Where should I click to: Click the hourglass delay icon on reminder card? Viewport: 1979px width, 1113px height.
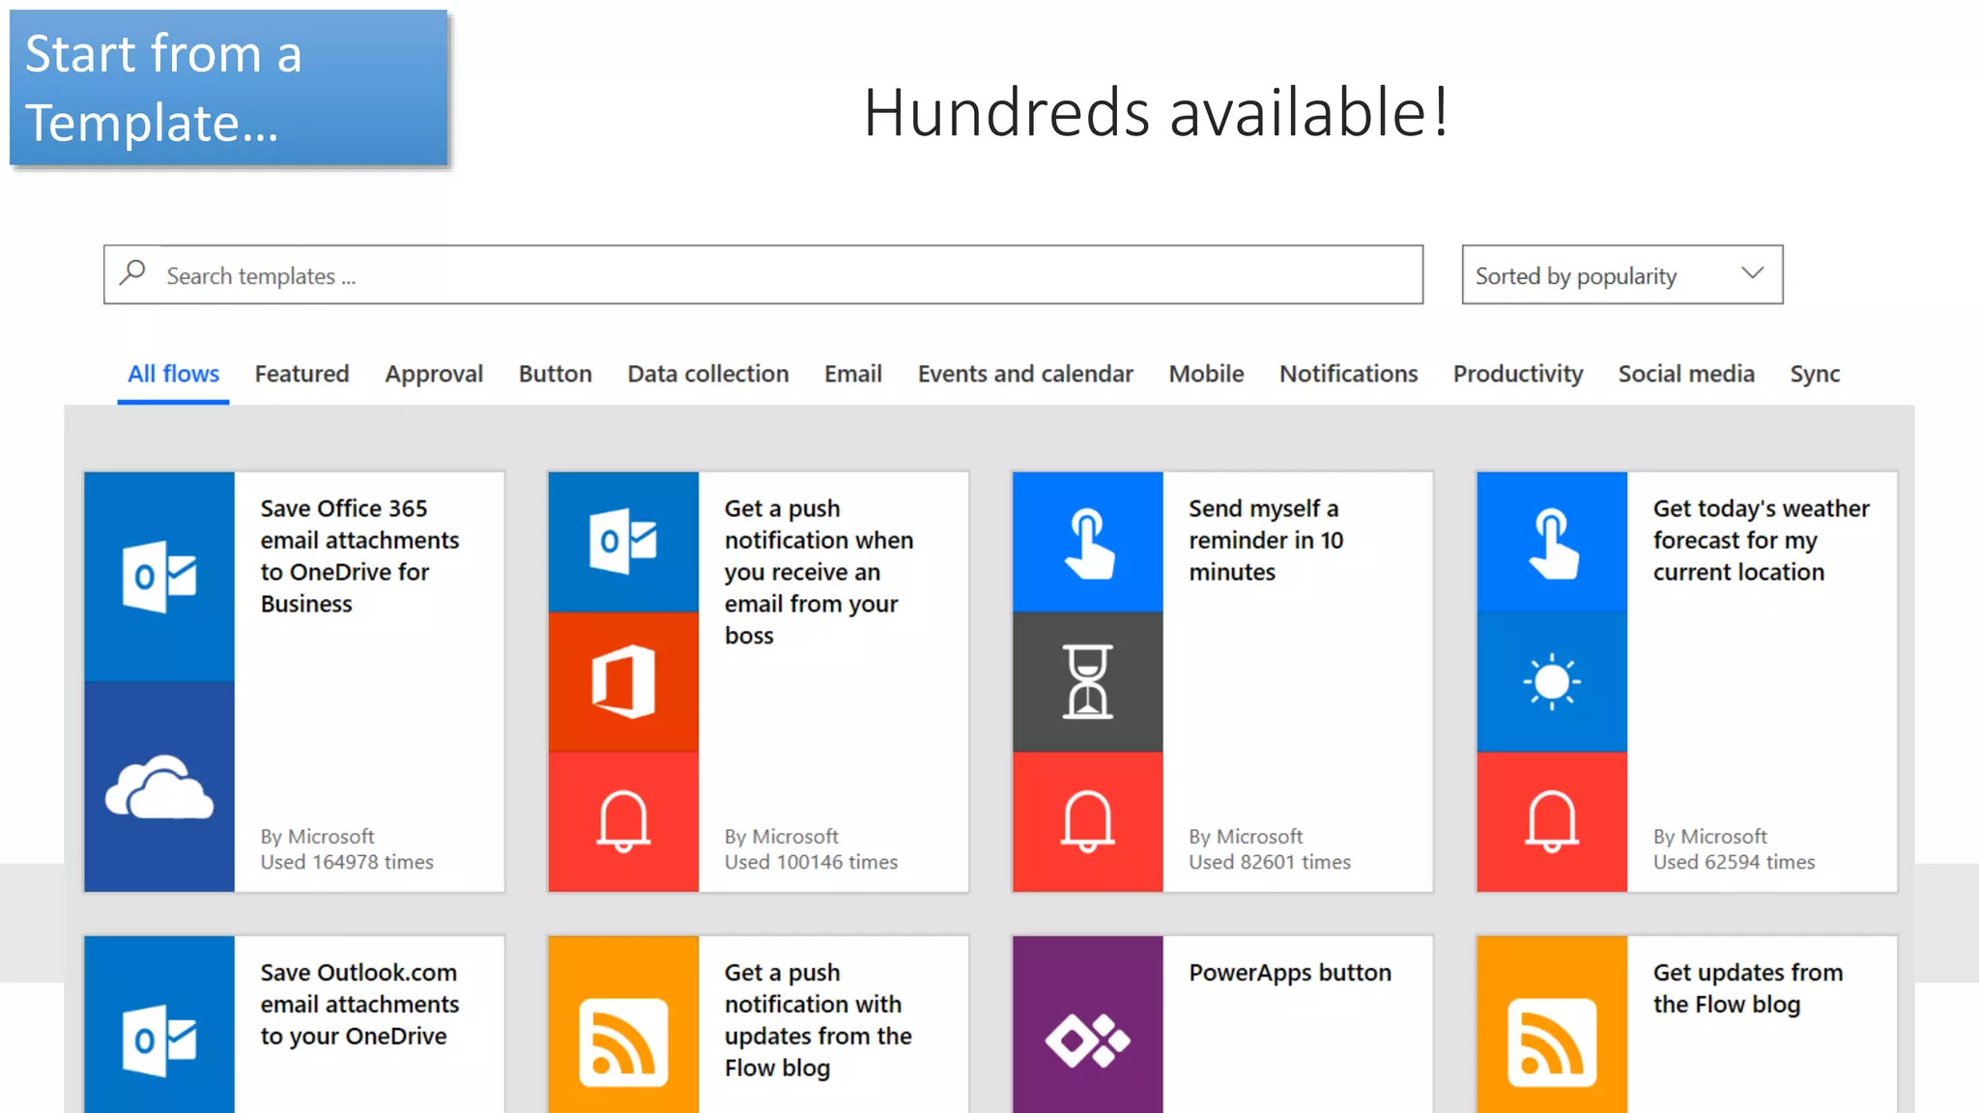point(1087,682)
